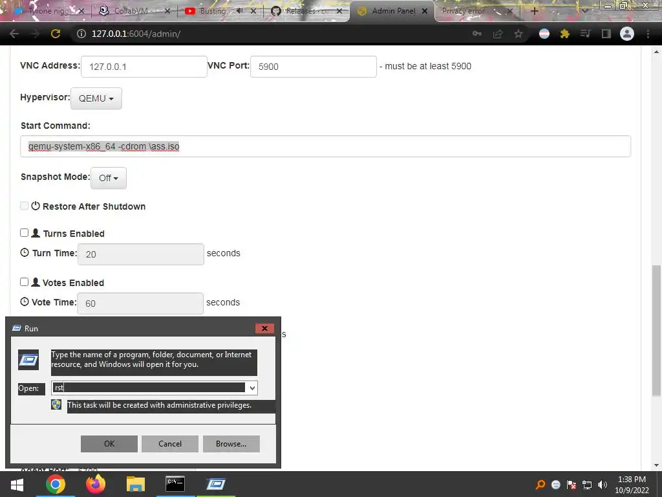
Task: Click the VNC Port field
Action: point(314,67)
